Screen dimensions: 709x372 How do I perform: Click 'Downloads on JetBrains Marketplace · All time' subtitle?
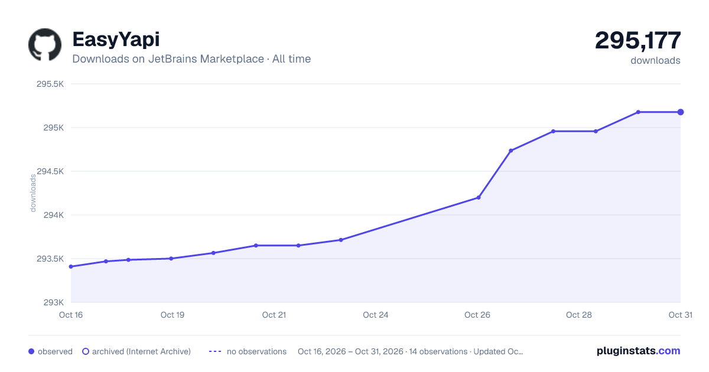[x=191, y=59]
